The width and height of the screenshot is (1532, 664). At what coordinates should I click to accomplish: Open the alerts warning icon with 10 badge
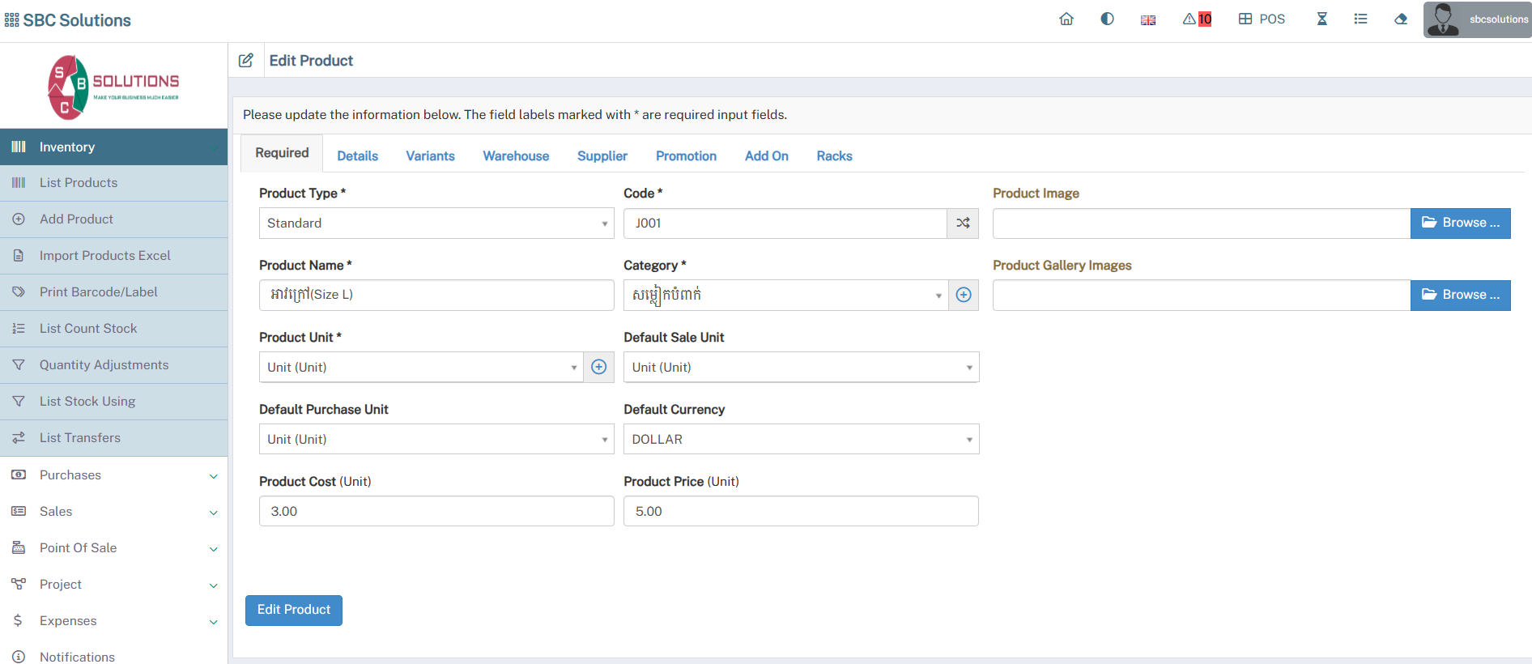(x=1197, y=19)
